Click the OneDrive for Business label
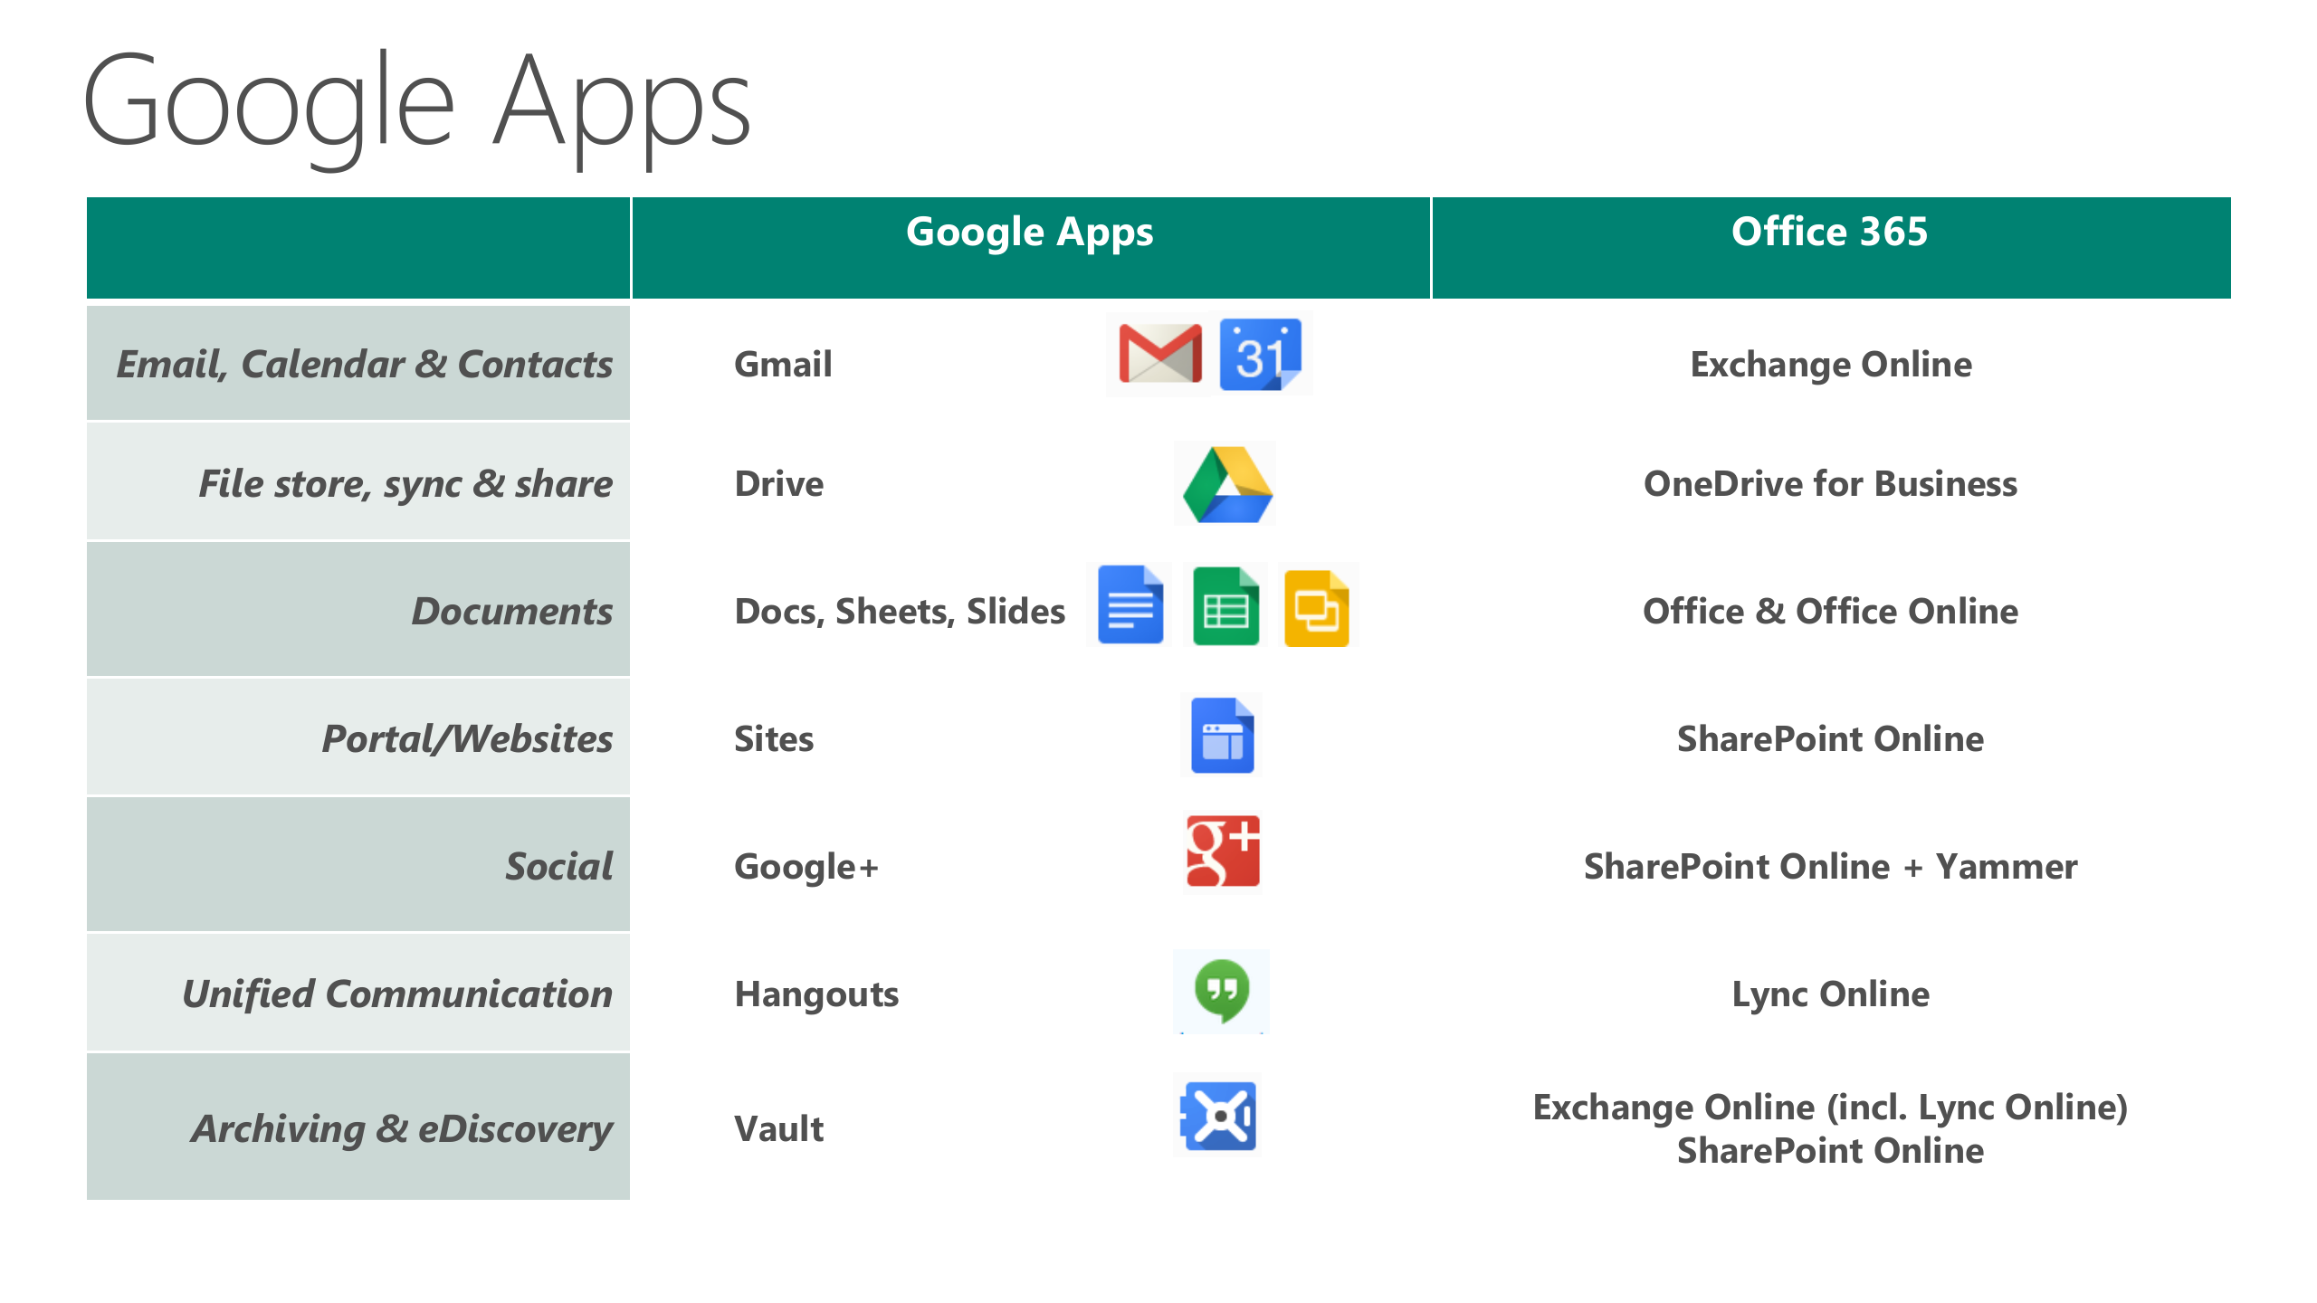The height and width of the screenshot is (1303, 2317). click(x=1830, y=483)
